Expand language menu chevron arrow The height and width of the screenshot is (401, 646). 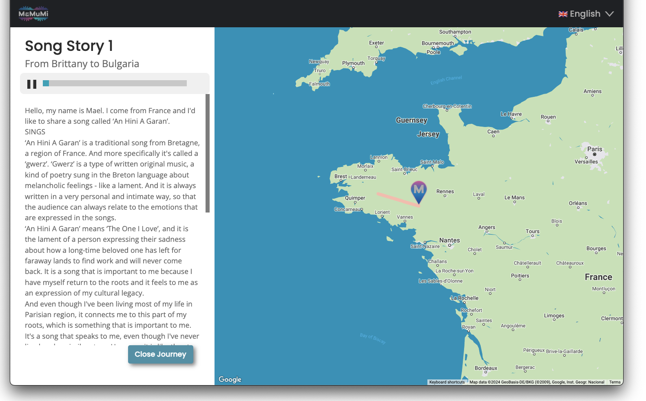tap(610, 14)
